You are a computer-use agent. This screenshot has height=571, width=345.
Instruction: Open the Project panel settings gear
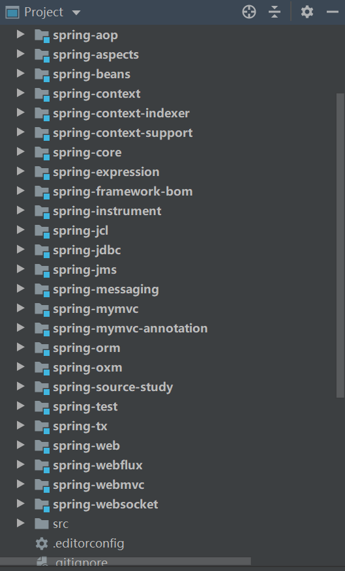point(307,12)
